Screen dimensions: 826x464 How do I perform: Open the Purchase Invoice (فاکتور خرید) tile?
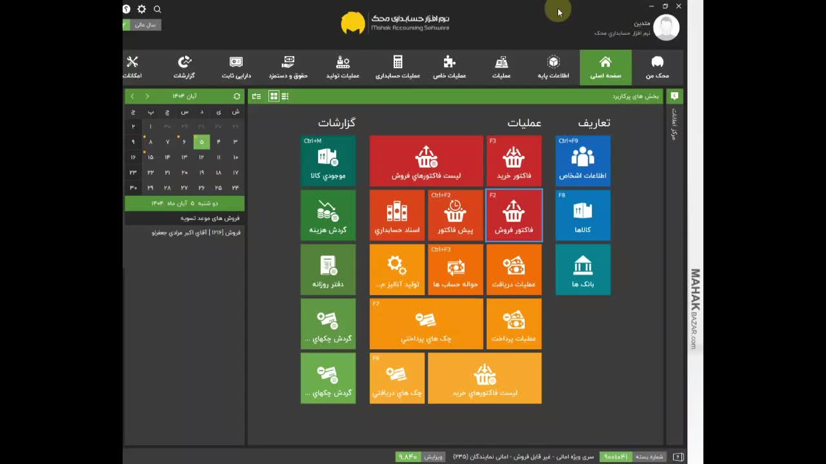point(514,161)
